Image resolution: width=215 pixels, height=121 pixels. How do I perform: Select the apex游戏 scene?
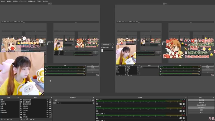[x=10, y=111]
